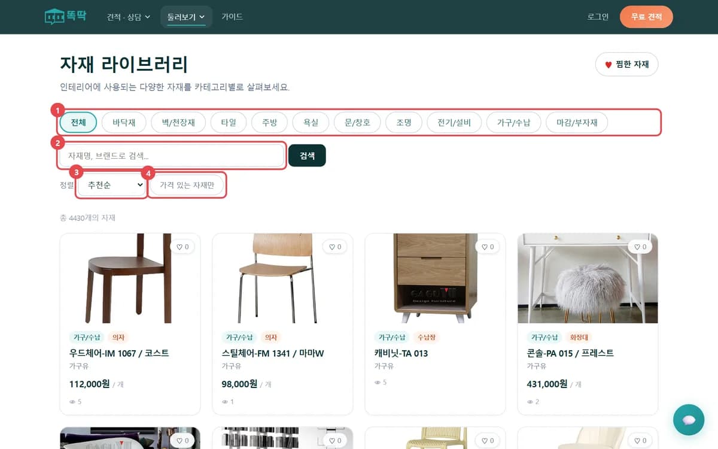Click the 112,000원 price text
Screen dimensions: 718x449
click(x=89, y=384)
